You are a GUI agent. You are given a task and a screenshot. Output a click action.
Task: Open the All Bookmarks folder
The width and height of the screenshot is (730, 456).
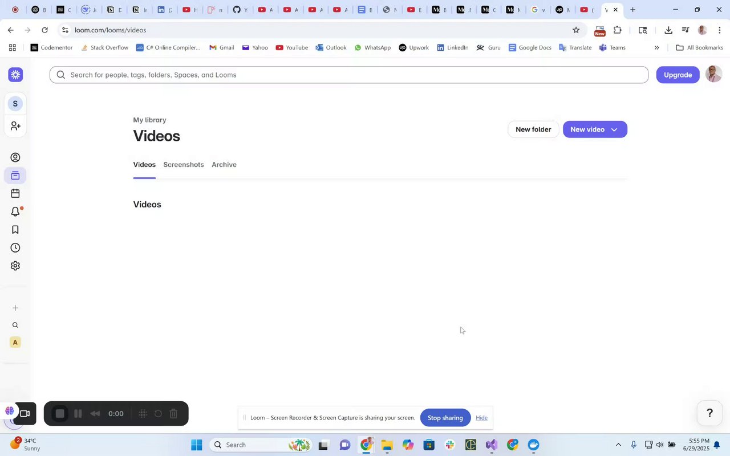point(699,48)
